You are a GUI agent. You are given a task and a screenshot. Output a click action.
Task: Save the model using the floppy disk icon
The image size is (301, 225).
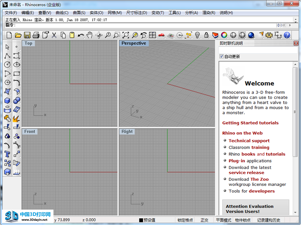coord(27,35)
